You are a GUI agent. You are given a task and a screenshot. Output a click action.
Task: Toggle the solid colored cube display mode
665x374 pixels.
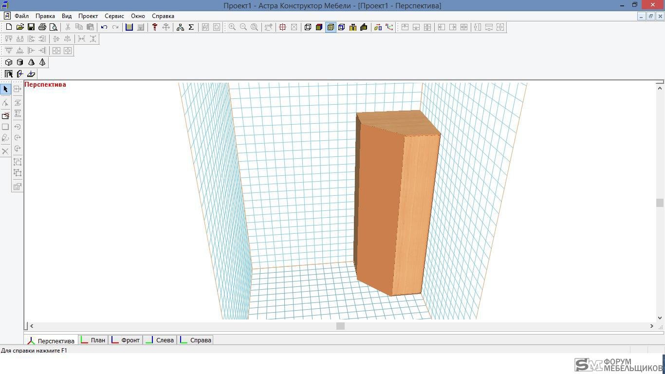pyautogui.click(x=319, y=27)
